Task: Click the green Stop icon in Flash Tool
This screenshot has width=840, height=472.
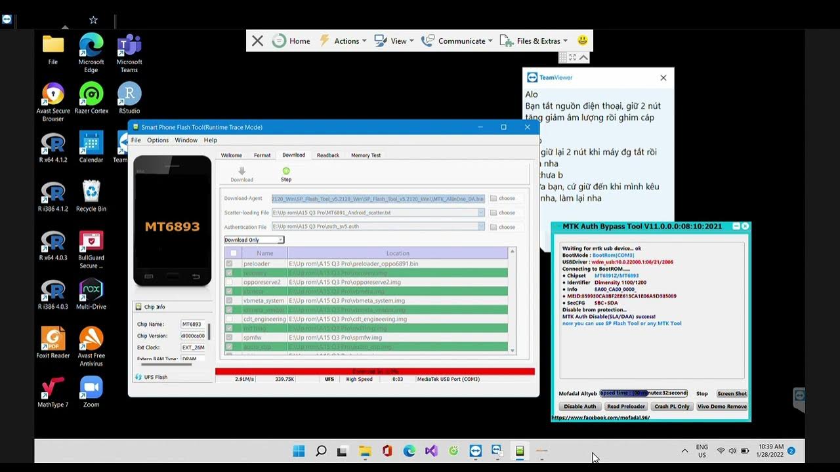Action: click(286, 170)
